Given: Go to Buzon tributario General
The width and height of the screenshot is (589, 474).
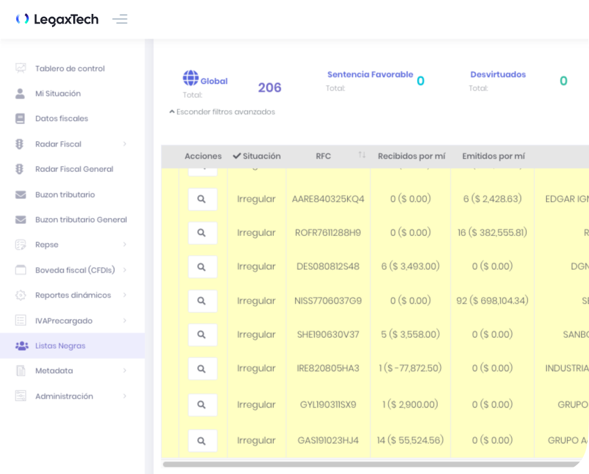Looking at the screenshot, I should pos(81,219).
